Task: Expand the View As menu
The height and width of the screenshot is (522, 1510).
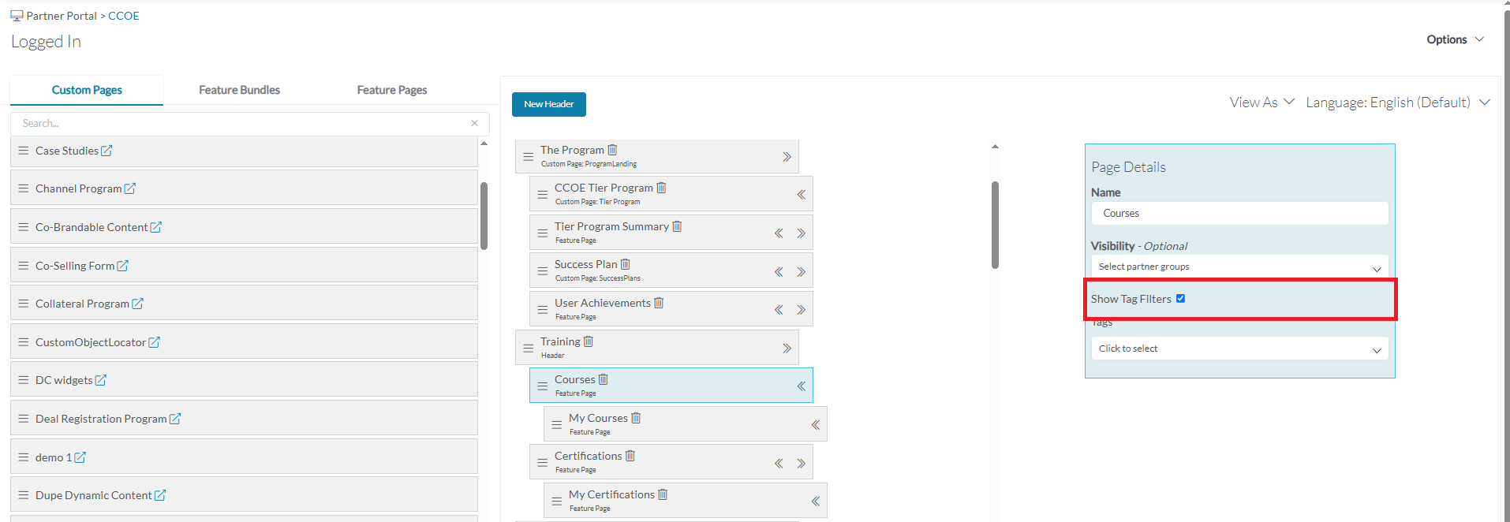Action: pos(1261,103)
